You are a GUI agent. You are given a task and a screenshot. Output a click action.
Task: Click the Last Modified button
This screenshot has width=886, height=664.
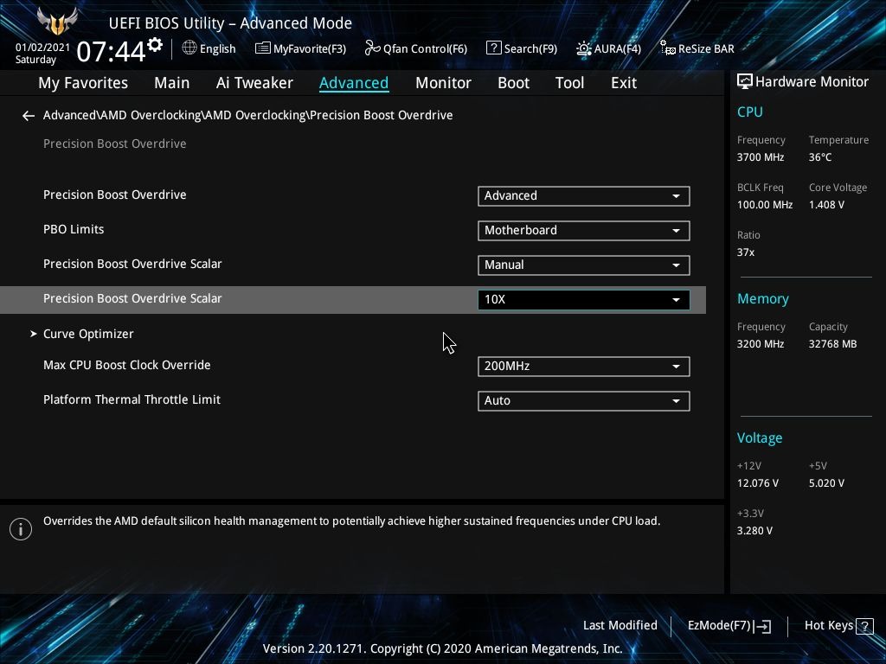point(620,625)
